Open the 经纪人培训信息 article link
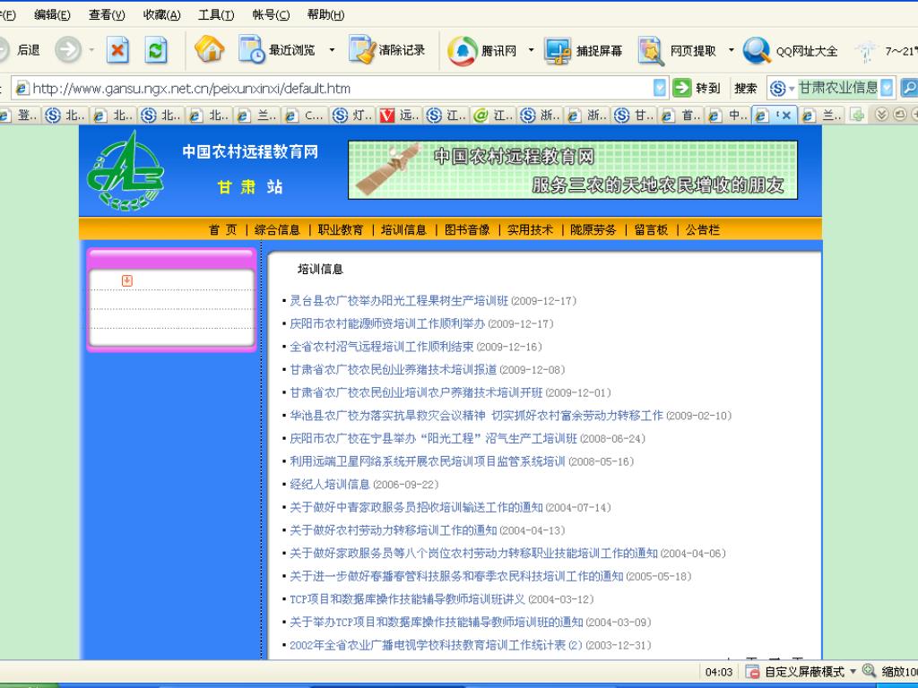This screenshot has height=688, width=918. tap(330, 485)
